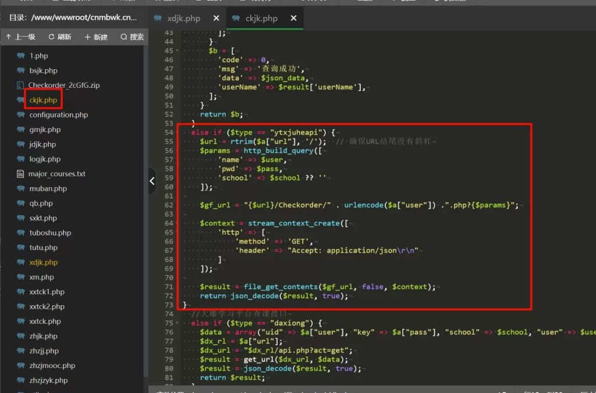The height and width of the screenshot is (393, 596).
Task: Collapse the file sidebar with arrow handle
Action: [x=152, y=181]
